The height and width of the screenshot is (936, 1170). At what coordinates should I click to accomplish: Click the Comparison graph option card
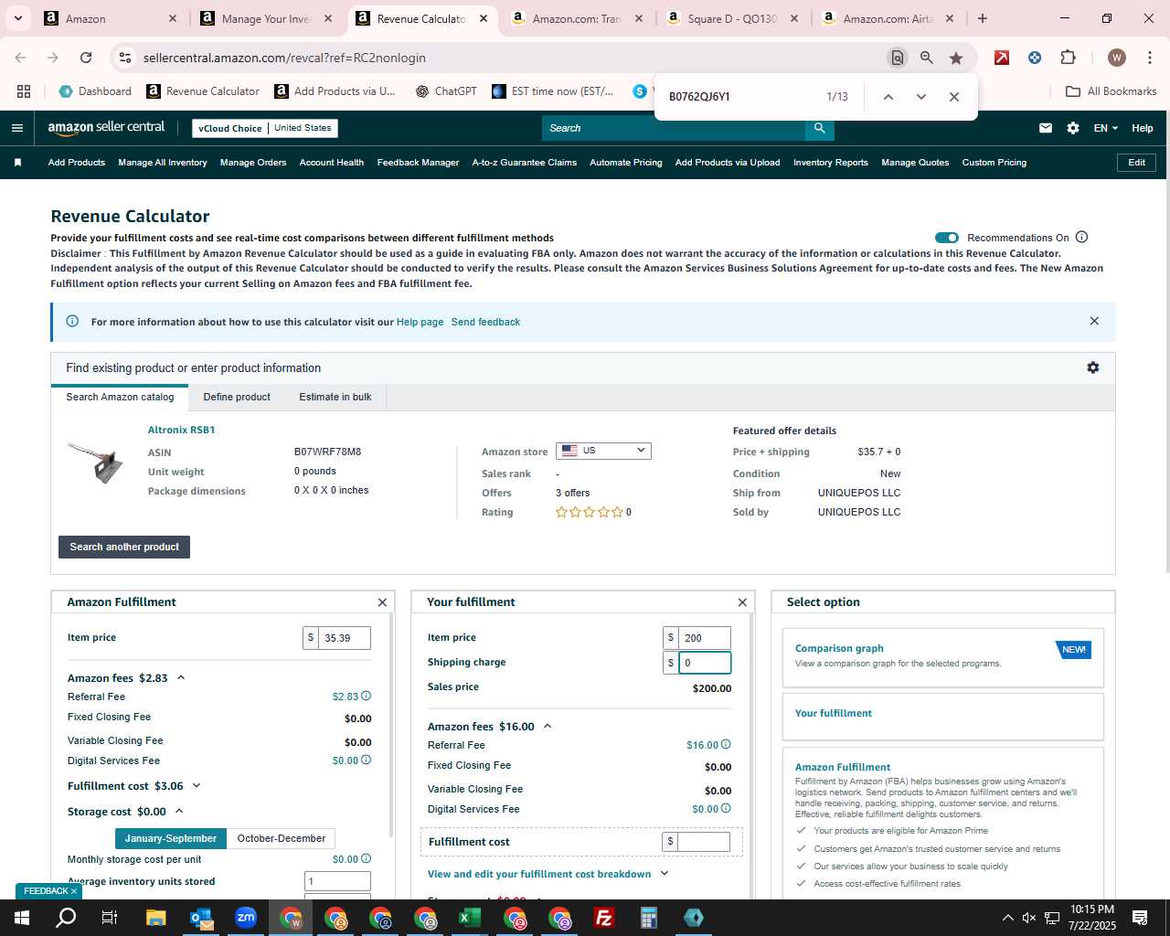click(x=943, y=657)
